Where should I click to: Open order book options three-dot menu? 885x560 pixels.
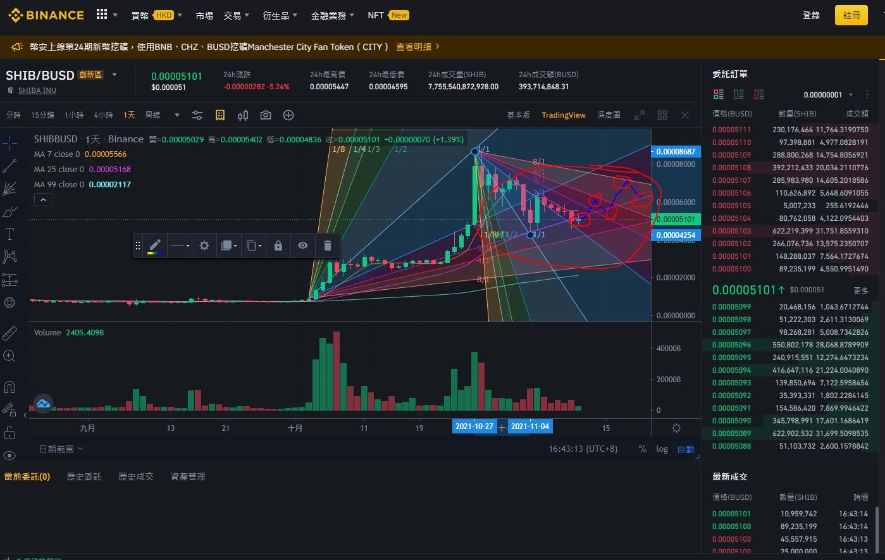point(867,94)
